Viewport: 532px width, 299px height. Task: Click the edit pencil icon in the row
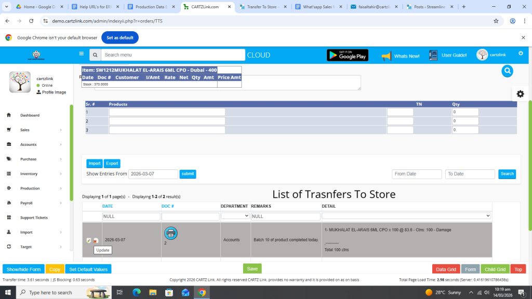click(89, 240)
